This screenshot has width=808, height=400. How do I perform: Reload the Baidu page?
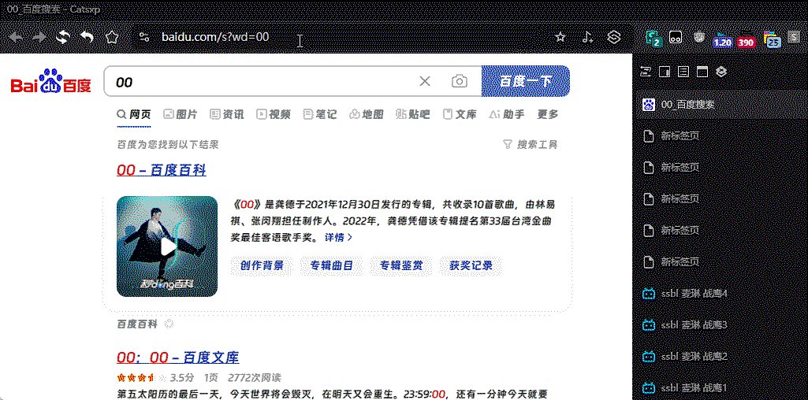click(x=63, y=37)
